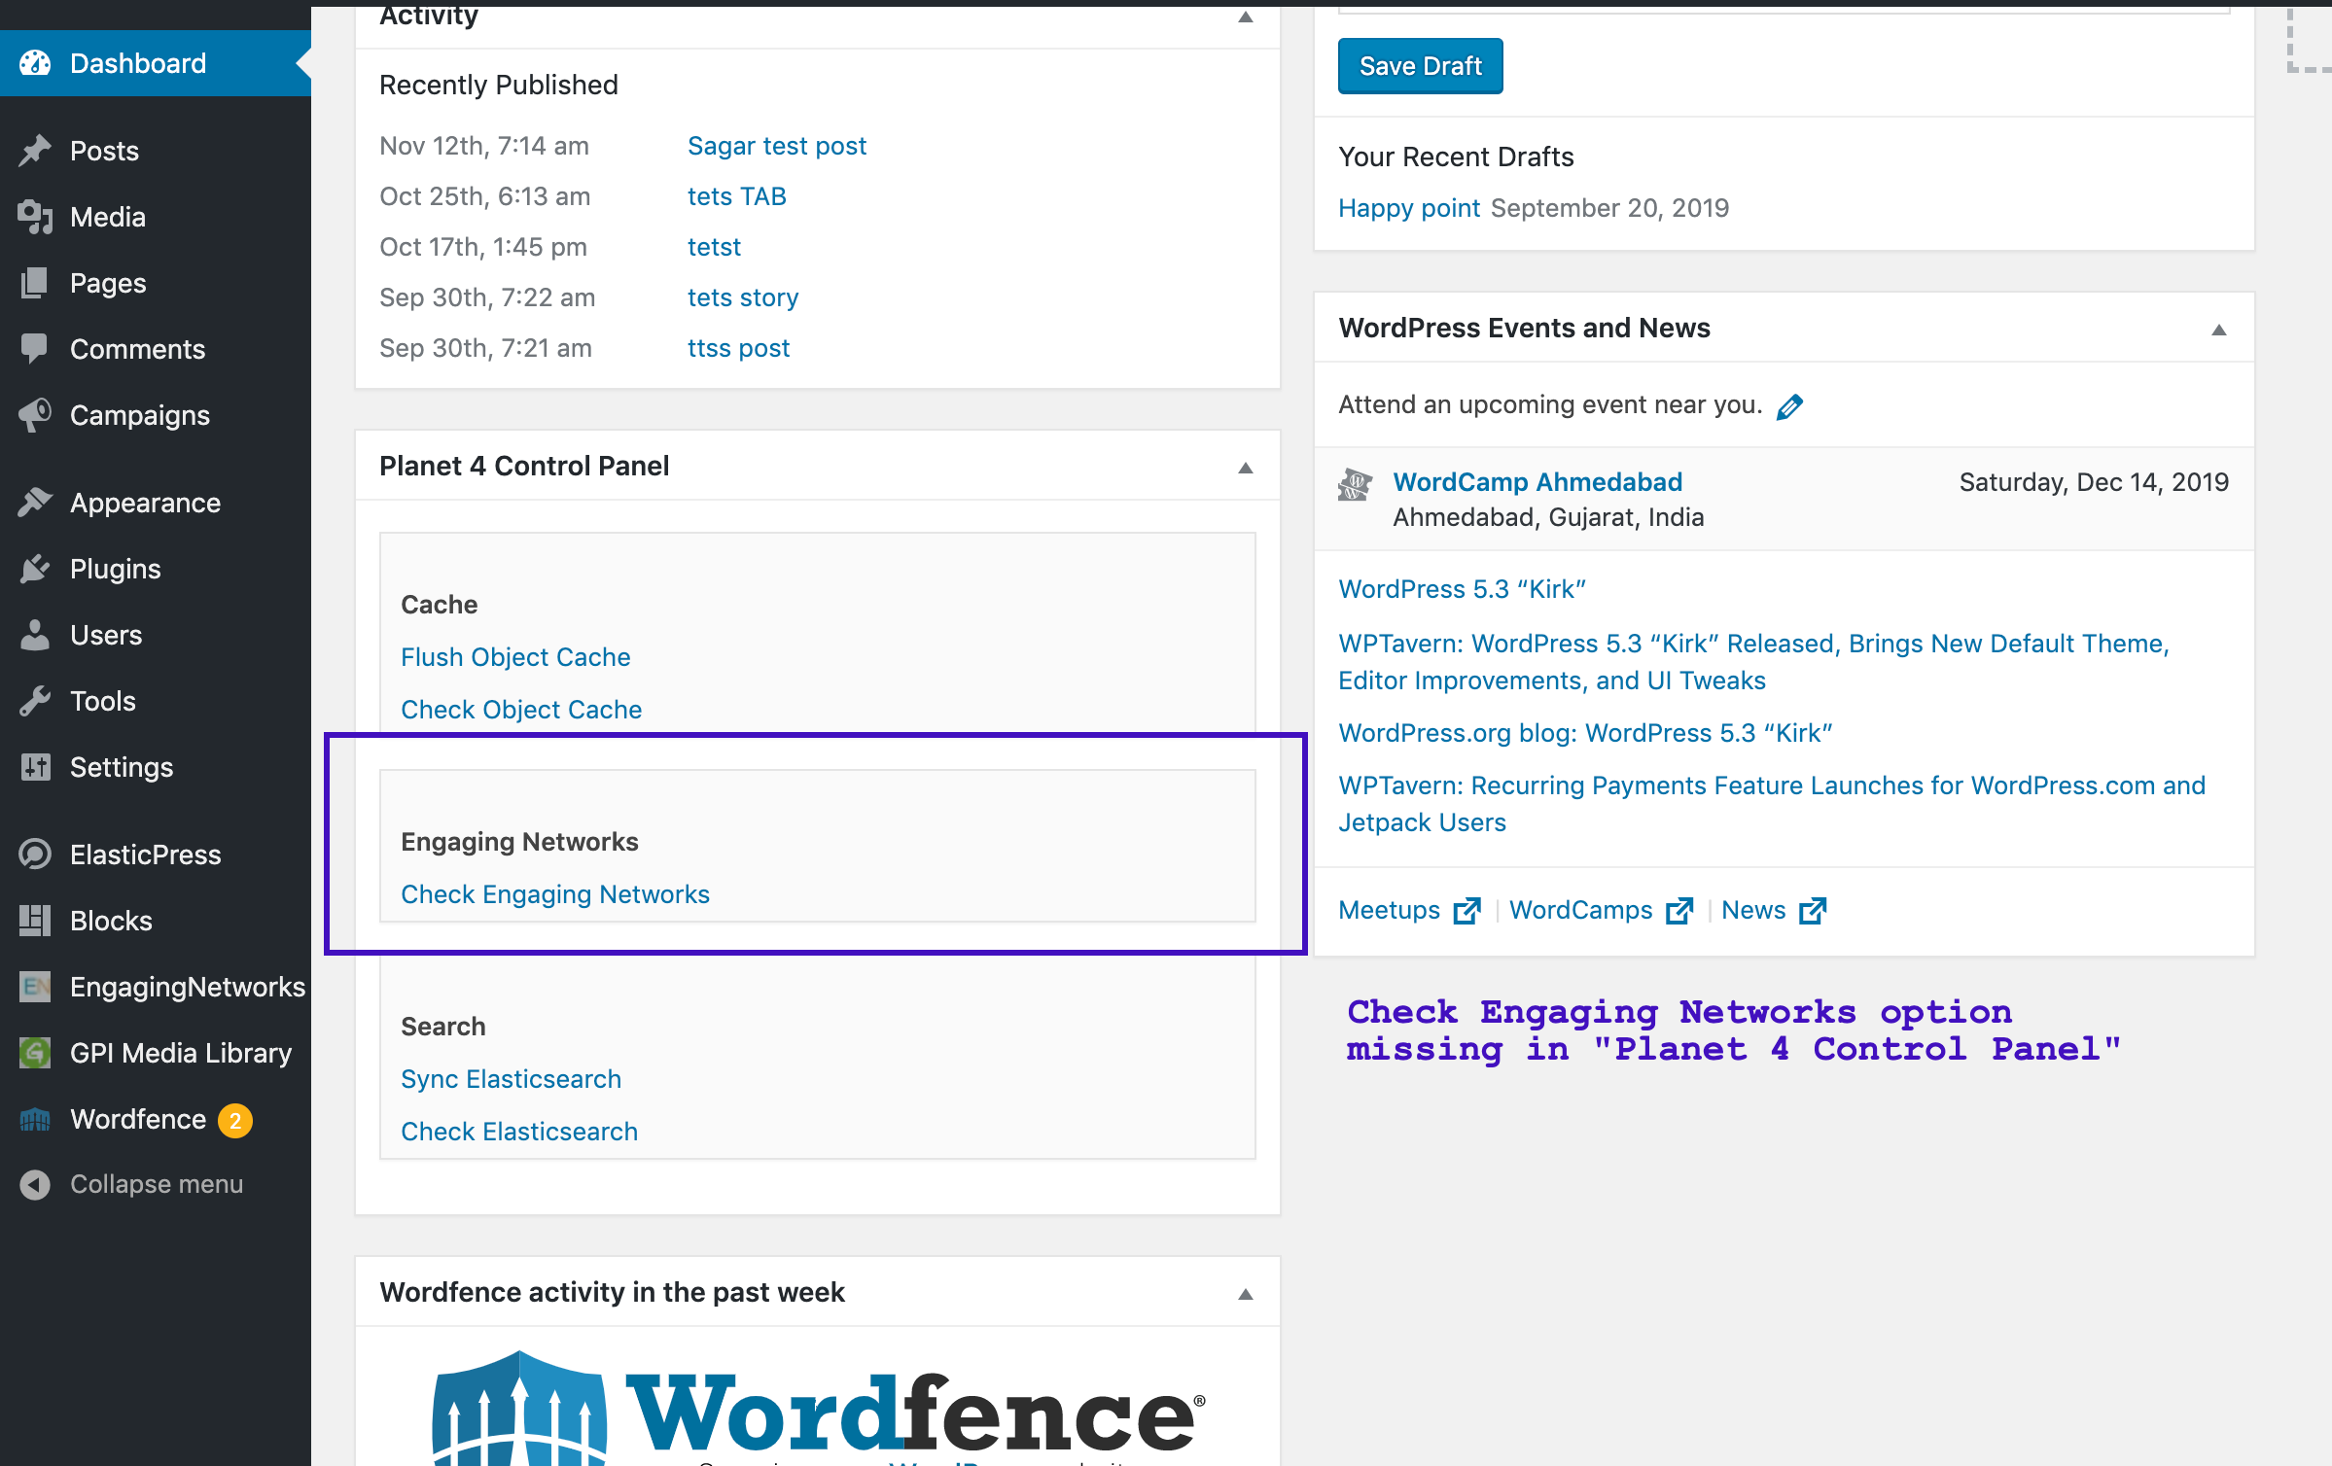This screenshot has width=2332, height=1466.
Task: Click the Settings sliders icon
Action: pyautogui.click(x=35, y=767)
